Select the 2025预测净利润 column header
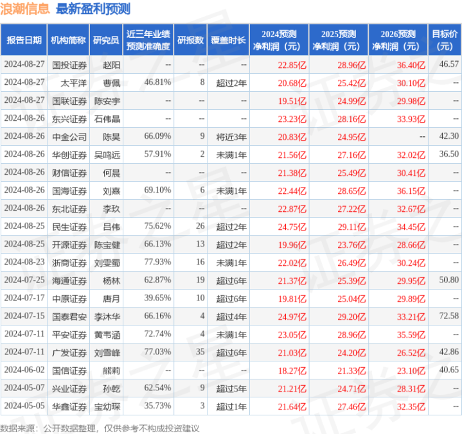Screen dimensions: 462x434 [339, 40]
